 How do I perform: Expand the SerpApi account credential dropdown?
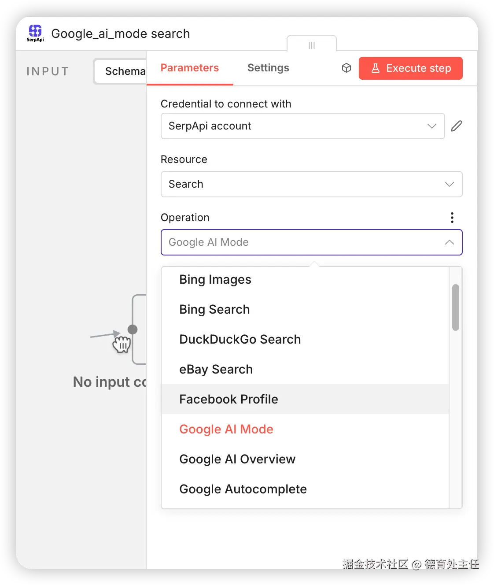[302, 126]
